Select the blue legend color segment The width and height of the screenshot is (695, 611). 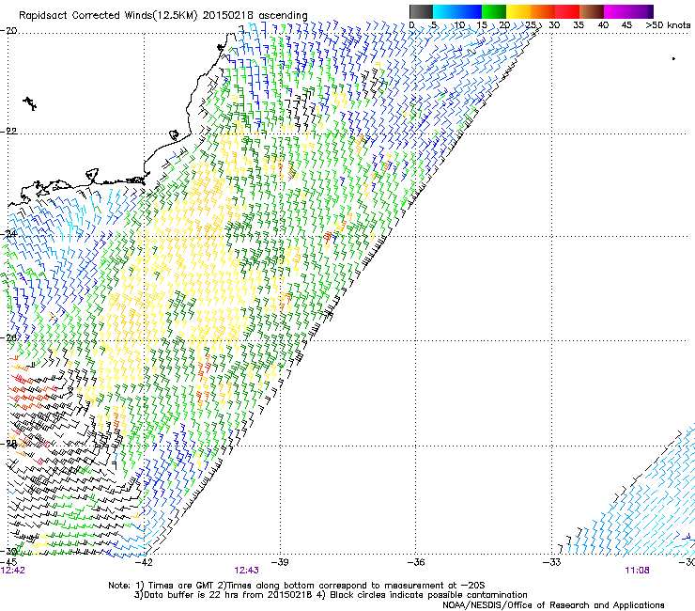pos(470,11)
